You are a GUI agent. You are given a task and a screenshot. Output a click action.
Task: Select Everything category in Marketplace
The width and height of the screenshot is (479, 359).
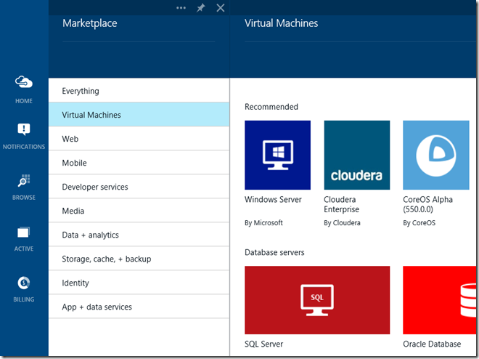click(x=139, y=91)
